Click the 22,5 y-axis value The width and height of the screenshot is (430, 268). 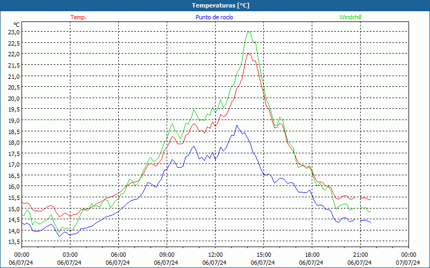point(14,43)
